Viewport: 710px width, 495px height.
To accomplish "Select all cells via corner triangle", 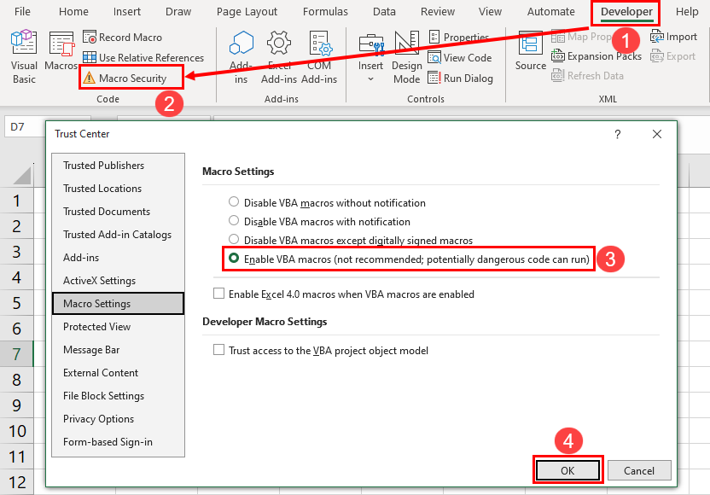I will click(x=21, y=176).
